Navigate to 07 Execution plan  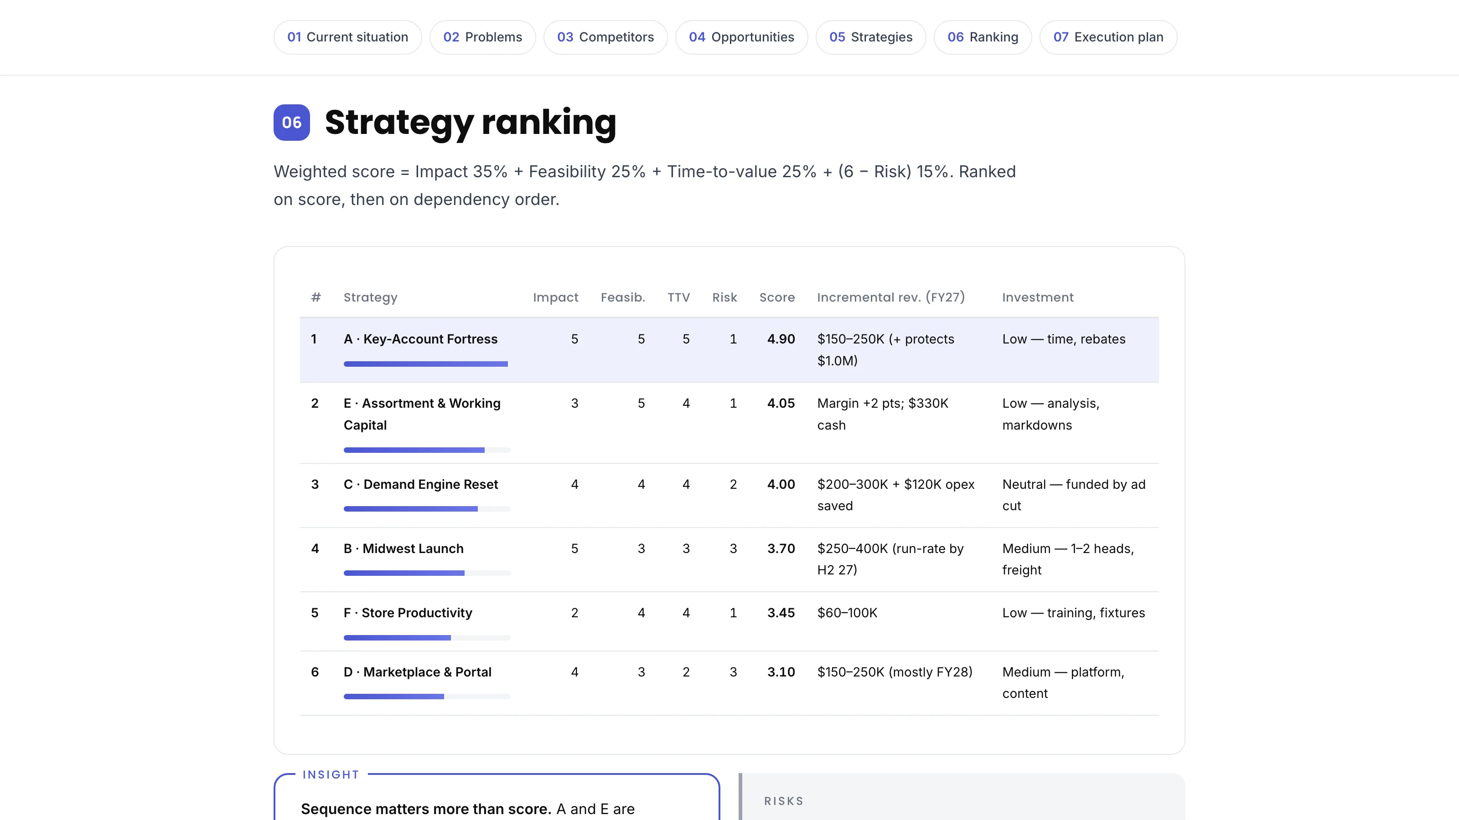pyautogui.click(x=1108, y=37)
